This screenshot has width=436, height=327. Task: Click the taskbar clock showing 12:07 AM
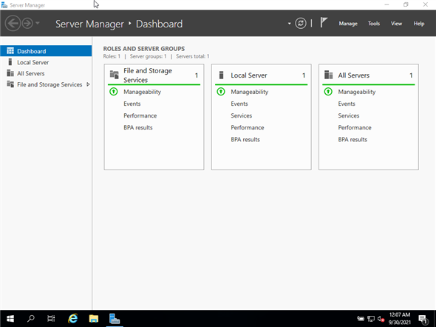[400, 318]
